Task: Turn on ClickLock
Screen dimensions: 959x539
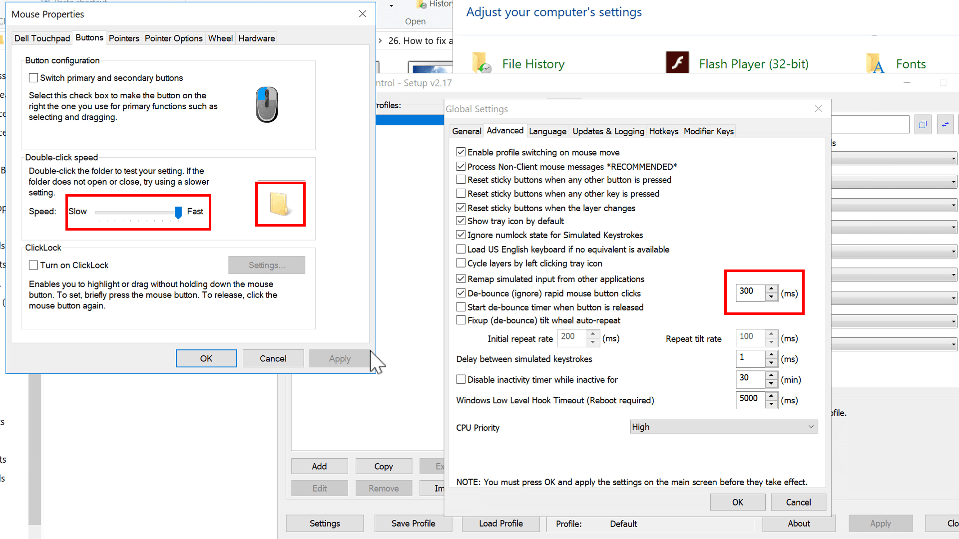Action: point(33,265)
